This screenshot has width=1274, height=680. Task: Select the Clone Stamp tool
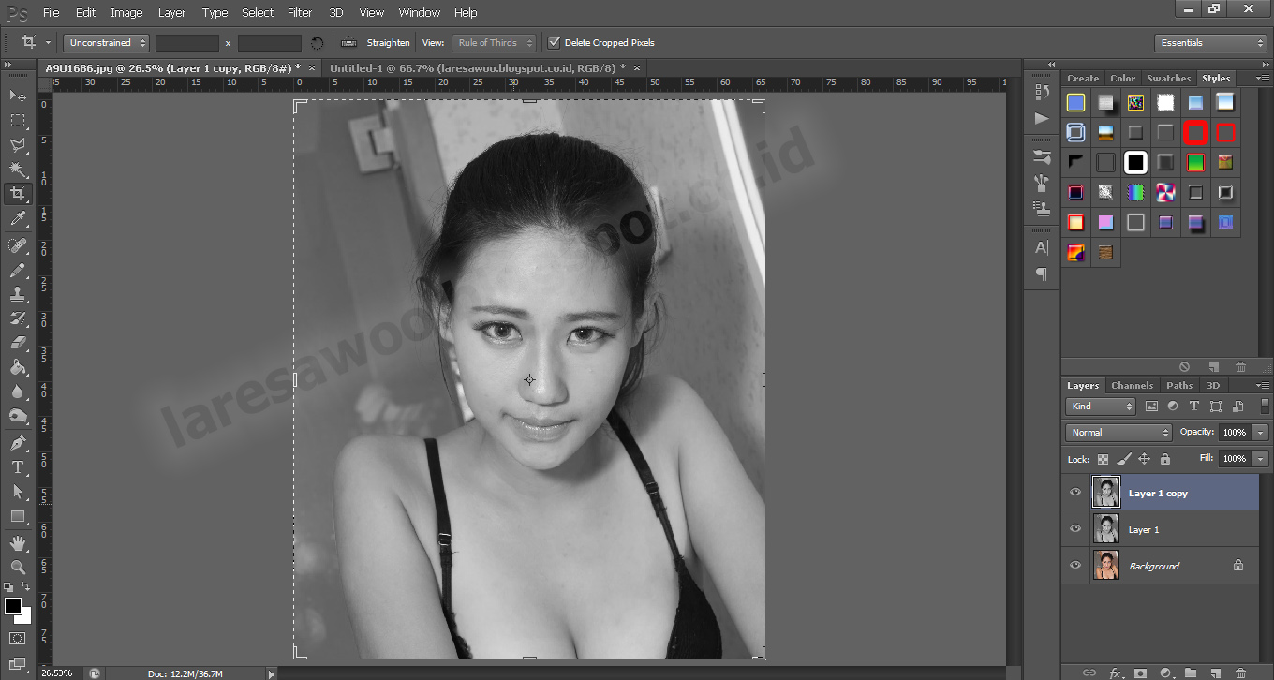click(18, 294)
